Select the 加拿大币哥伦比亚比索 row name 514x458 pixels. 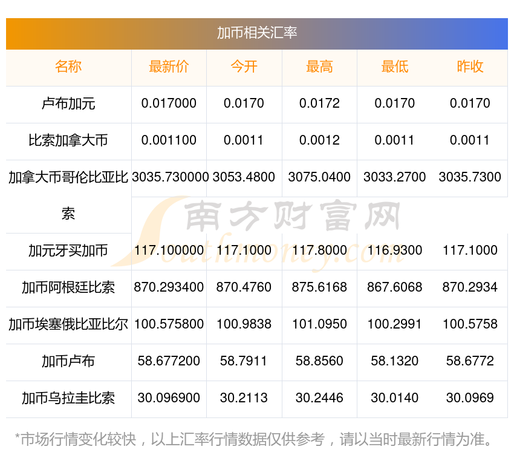[68, 195]
